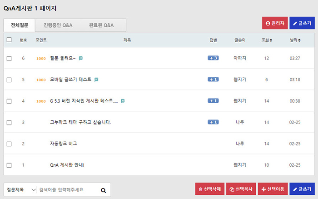
Task: Click the +3 answer badge for post 6
Action: (x=213, y=58)
